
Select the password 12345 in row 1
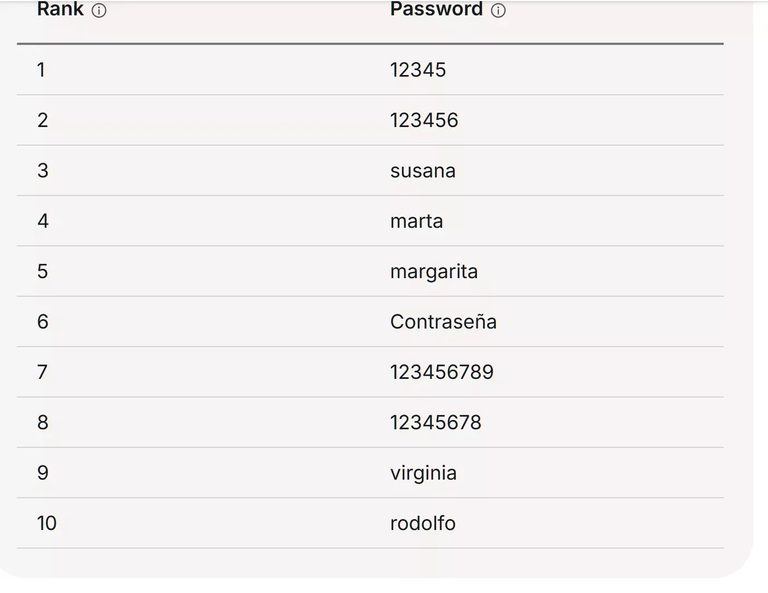pos(418,70)
